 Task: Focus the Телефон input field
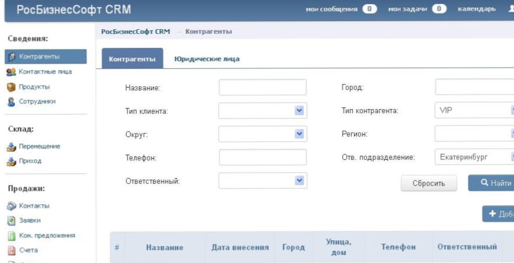click(263, 157)
